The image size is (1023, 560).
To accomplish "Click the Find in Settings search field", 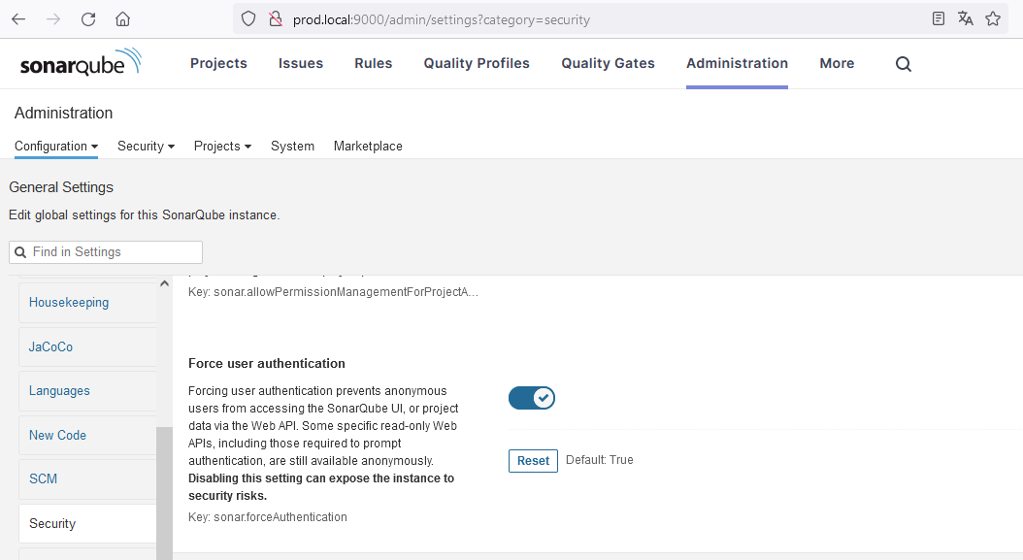I will click(106, 252).
